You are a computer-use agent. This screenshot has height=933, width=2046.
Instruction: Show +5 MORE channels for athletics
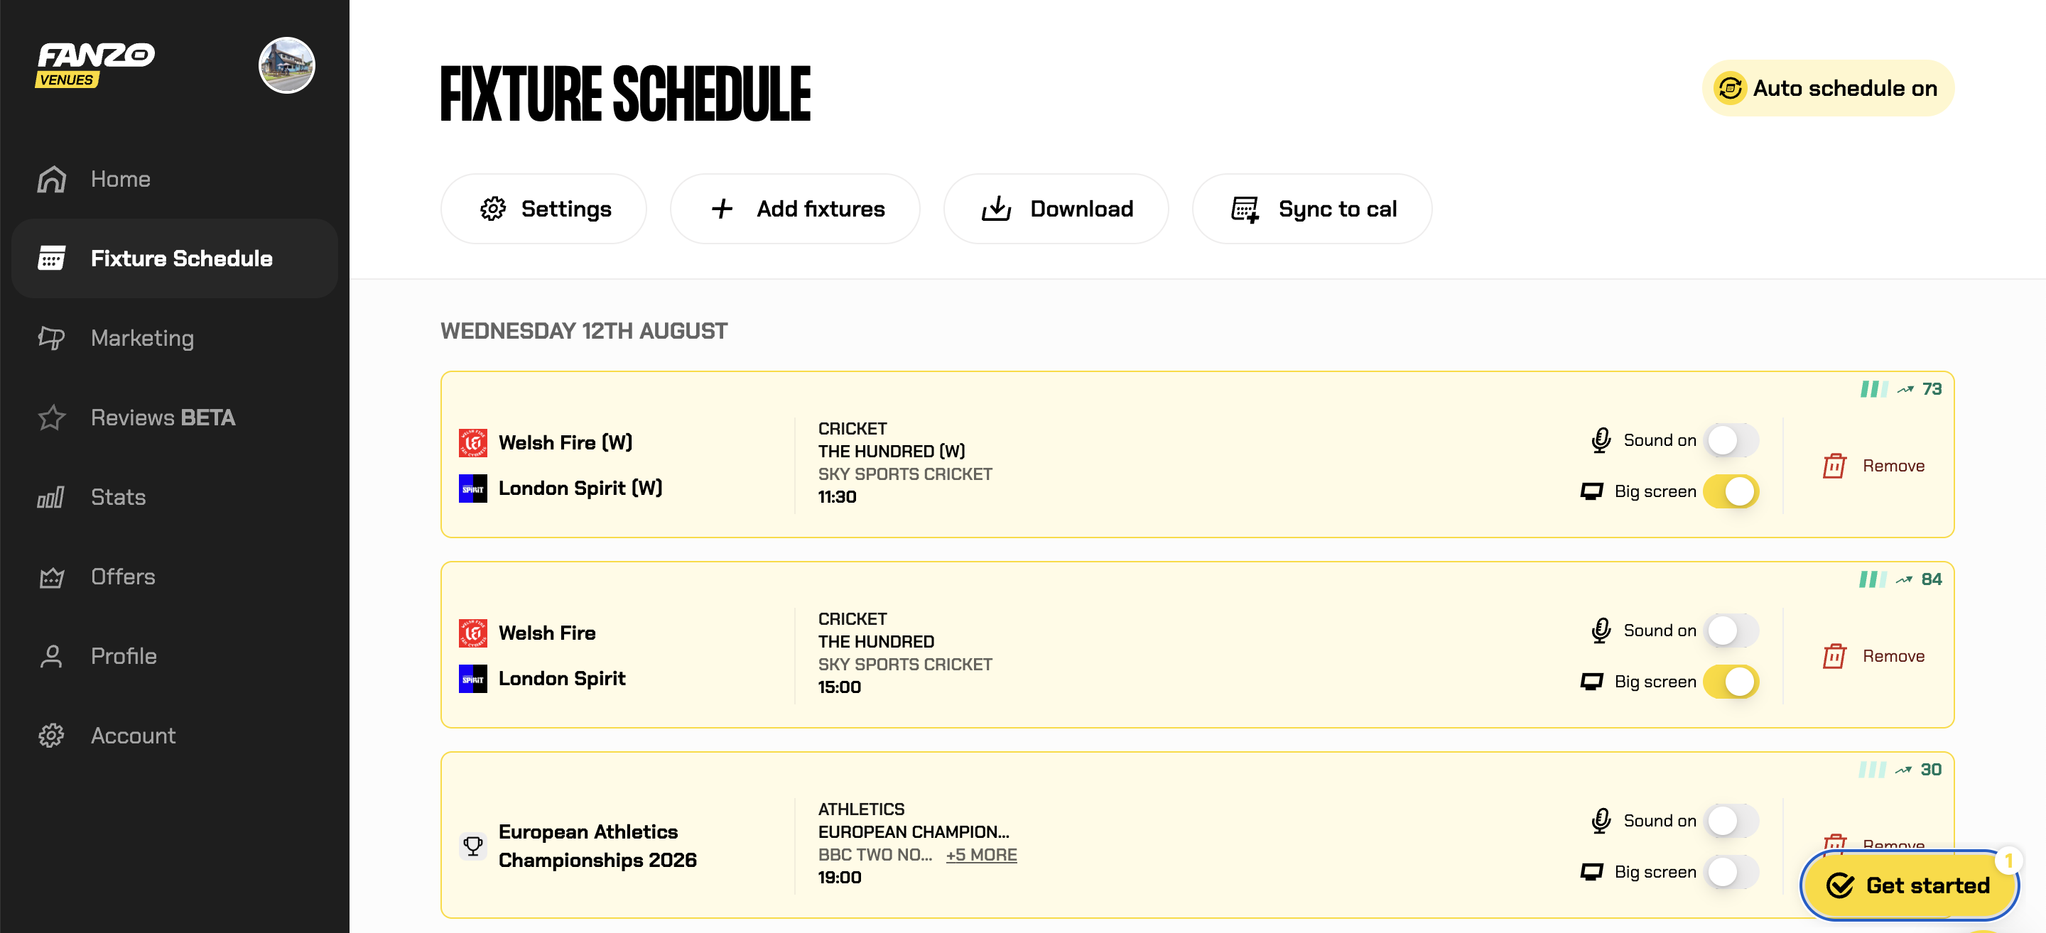coord(981,854)
